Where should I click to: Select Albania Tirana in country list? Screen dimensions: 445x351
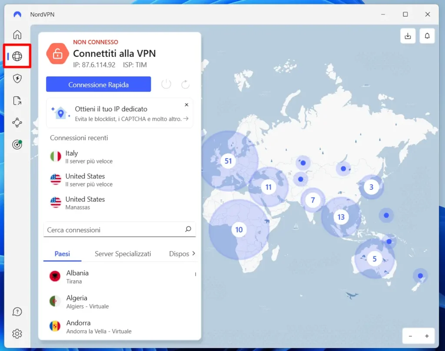120,277
